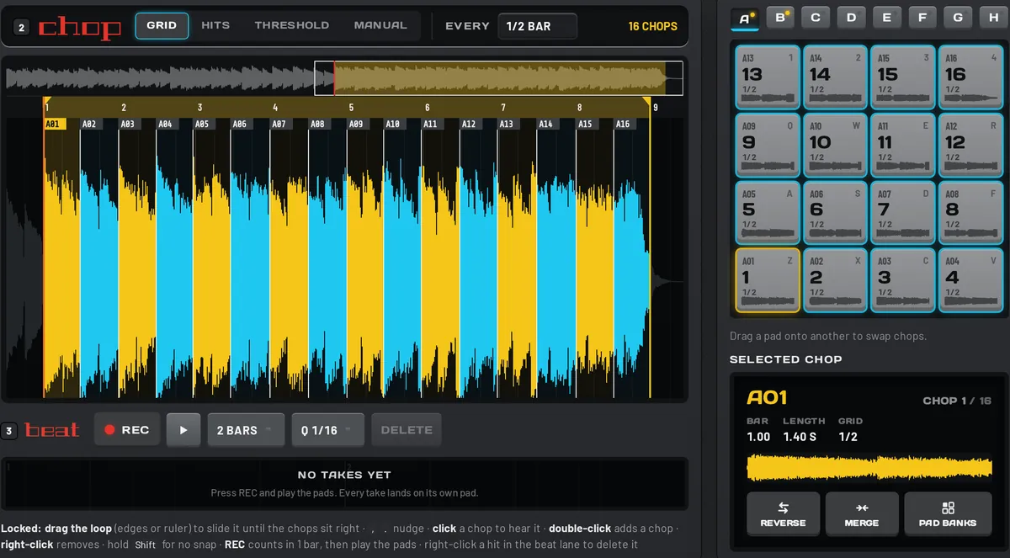Start beat playback with play button
The width and height of the screenshot is (1010, 558).
183,430
